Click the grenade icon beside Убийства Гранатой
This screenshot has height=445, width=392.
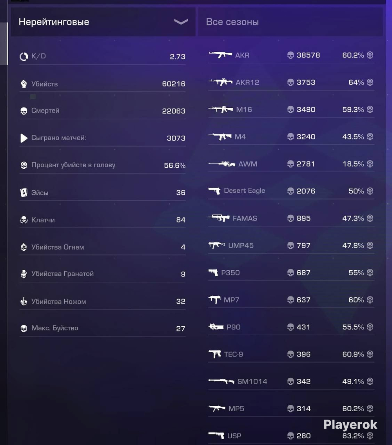[24, 274]
